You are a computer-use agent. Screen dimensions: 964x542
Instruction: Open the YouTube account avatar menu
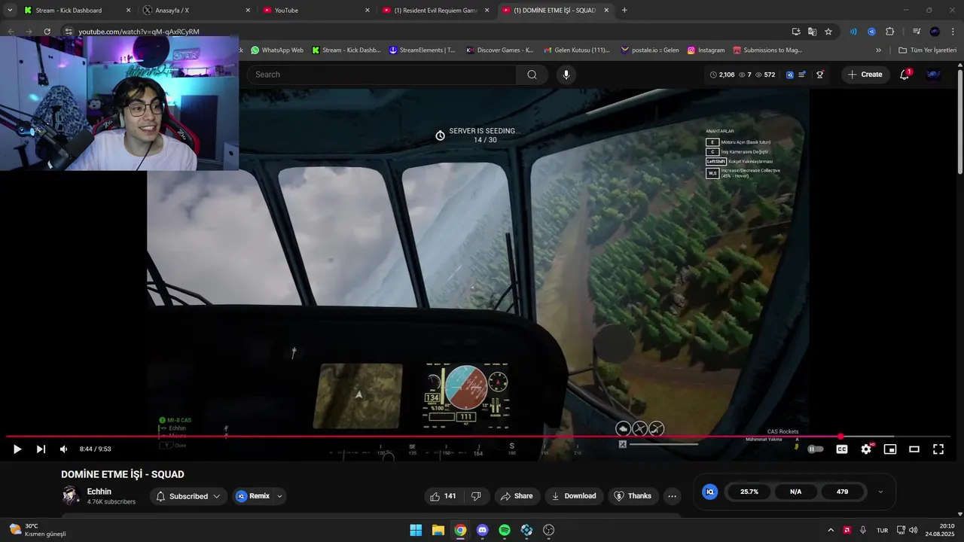[933, 75]
